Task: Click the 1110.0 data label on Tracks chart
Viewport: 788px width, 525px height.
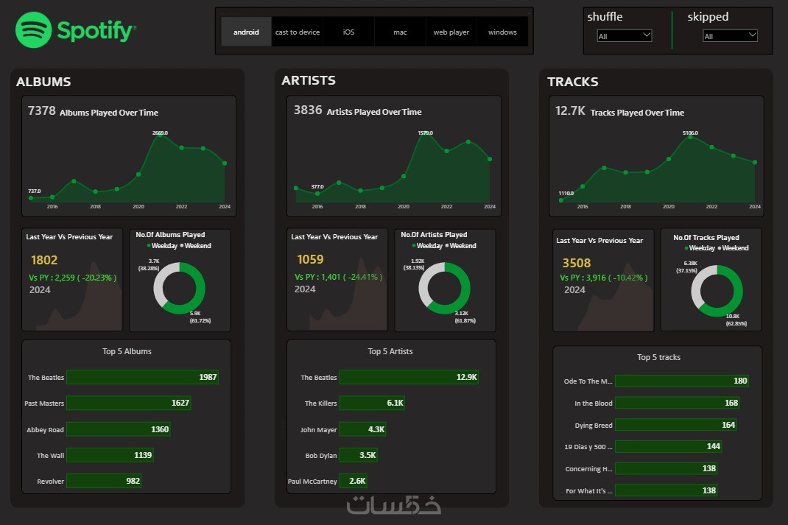Action: tap(566, 193)
